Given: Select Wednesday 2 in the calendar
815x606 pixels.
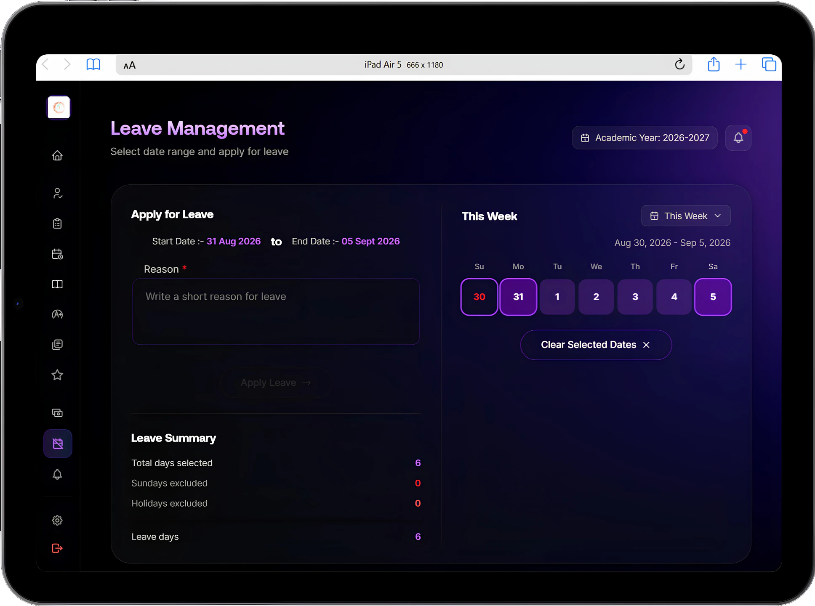Looking at the screenshot, I should [596, 297].
